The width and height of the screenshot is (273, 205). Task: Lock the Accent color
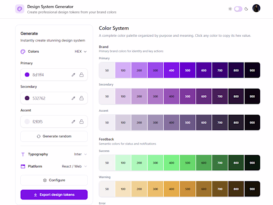coord(82,121)
